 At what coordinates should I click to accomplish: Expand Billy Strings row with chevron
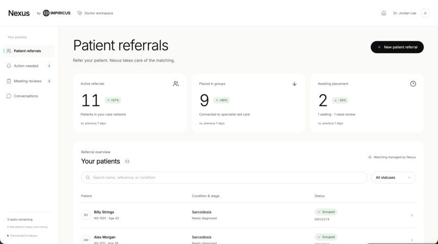point(412,215)
